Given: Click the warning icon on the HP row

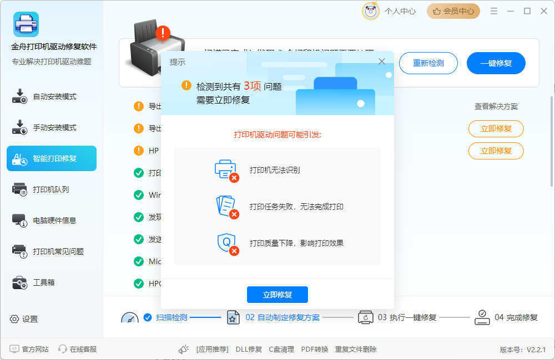Looking at the screenshot, I should point(139,151).
